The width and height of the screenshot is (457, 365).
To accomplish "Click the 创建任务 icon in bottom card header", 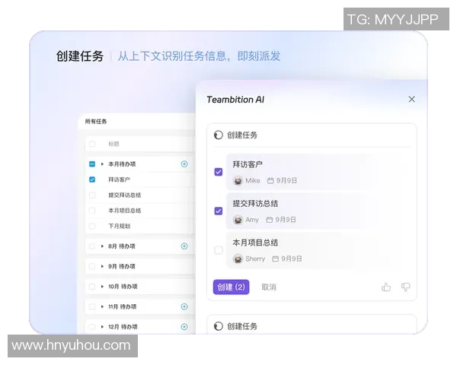I will point(219,326).
